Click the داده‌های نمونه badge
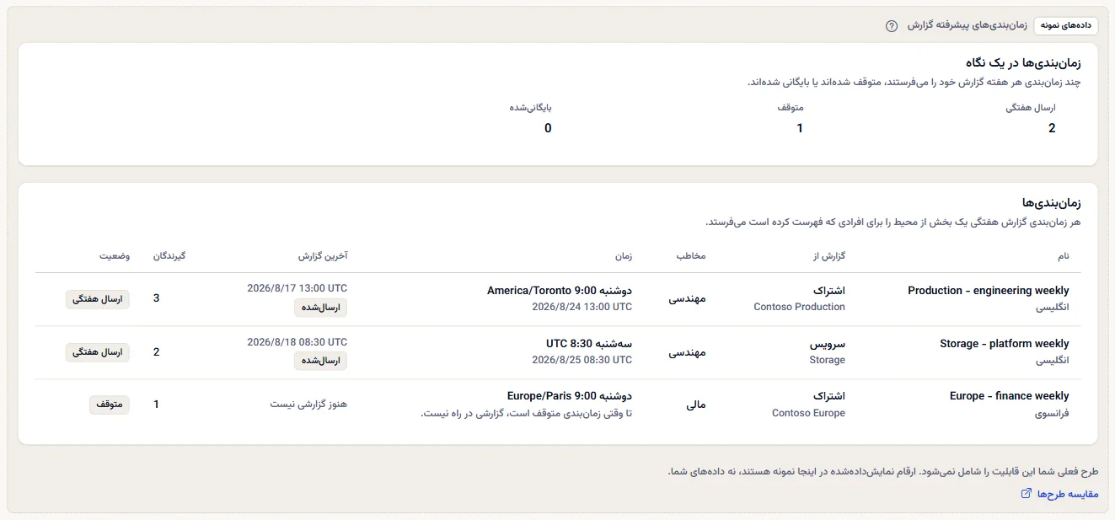 1066,25
